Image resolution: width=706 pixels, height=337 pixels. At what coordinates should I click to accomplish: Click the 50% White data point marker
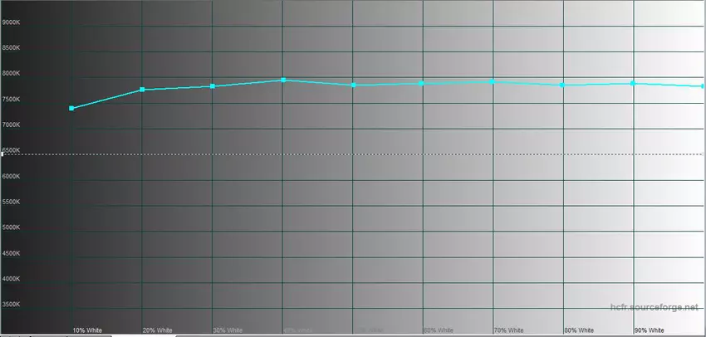click(x=354, y=85)
